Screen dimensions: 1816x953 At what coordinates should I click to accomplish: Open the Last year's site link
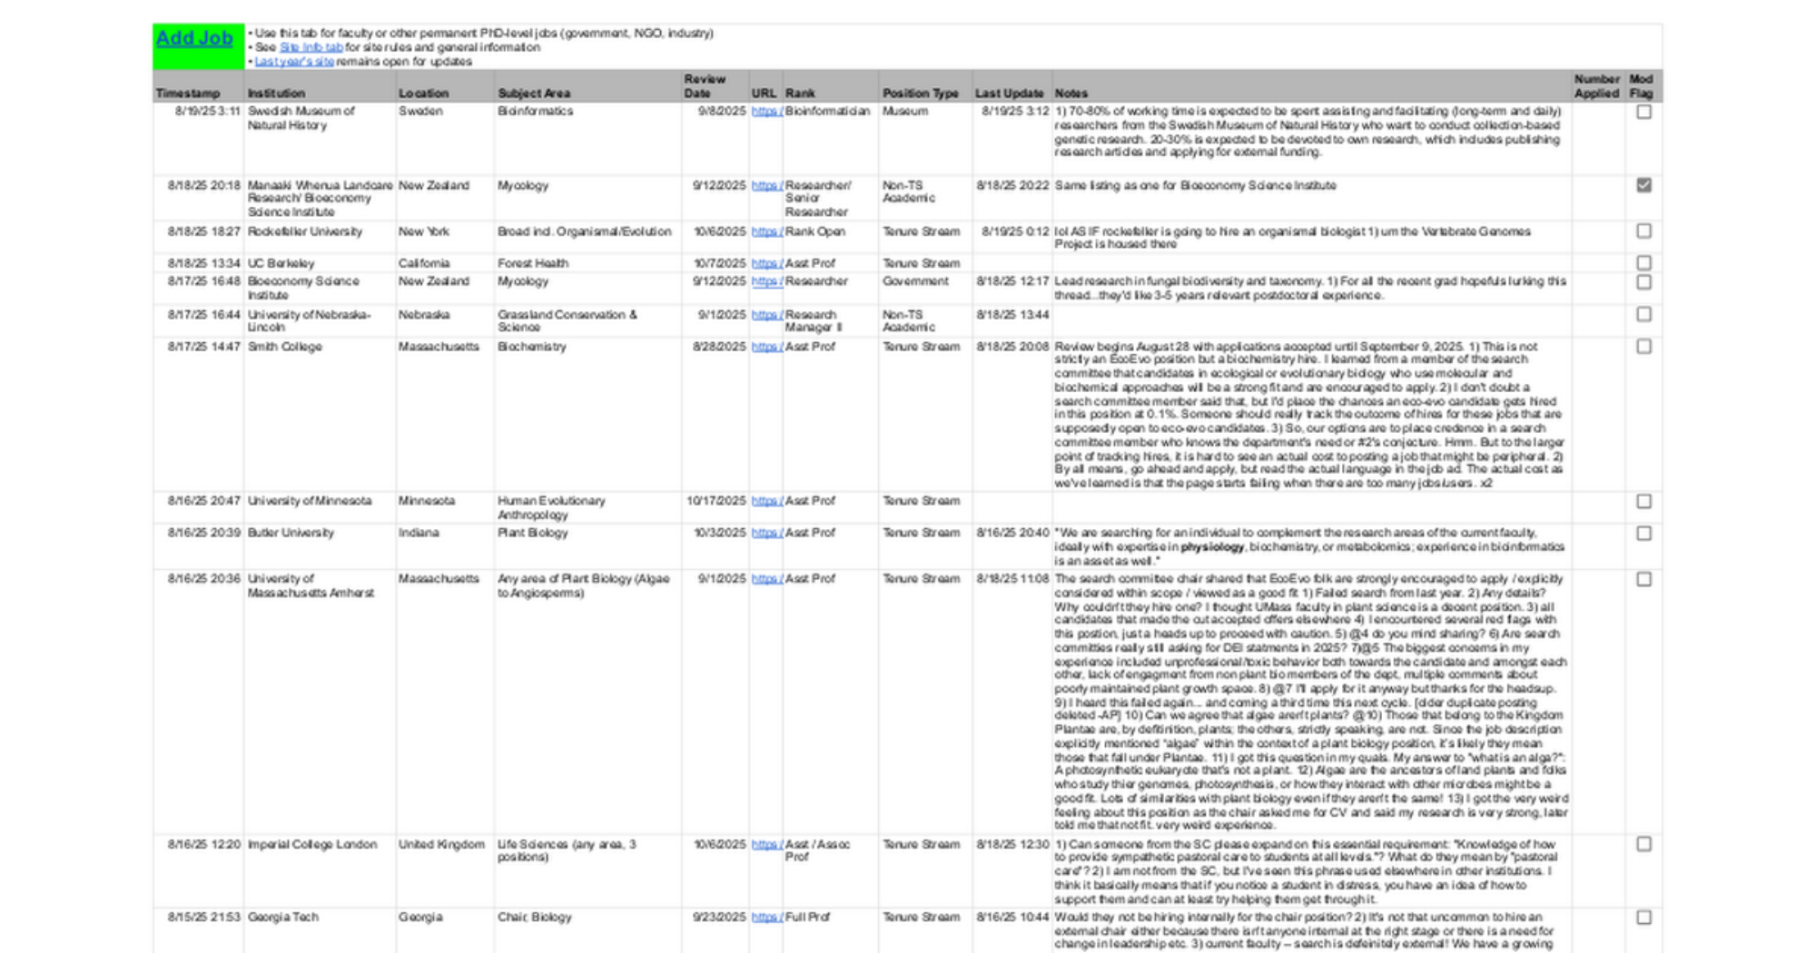[294, 62]
